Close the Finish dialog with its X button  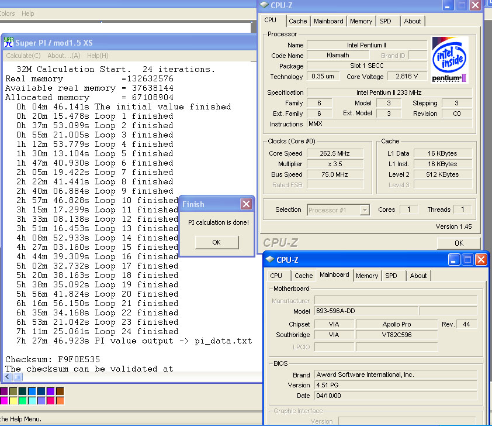click(x=247, y=204)
